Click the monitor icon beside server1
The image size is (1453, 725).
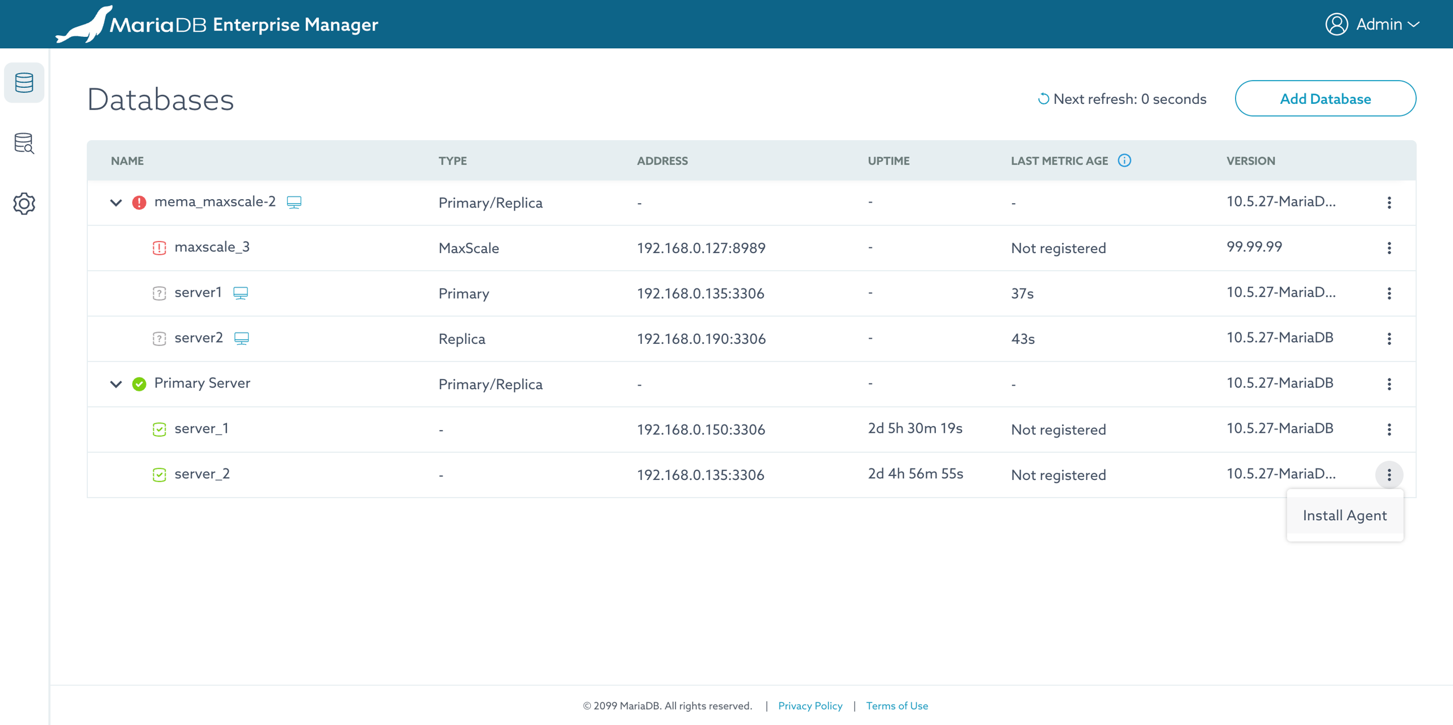click(x=241, y=293)
